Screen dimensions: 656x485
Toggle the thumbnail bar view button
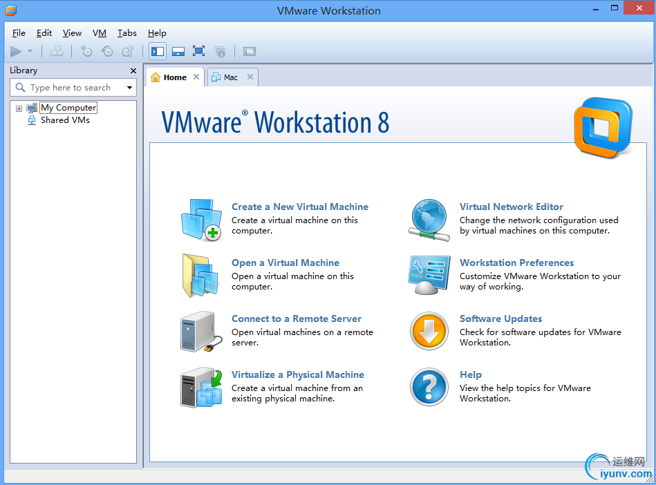[x=178, y=51]
